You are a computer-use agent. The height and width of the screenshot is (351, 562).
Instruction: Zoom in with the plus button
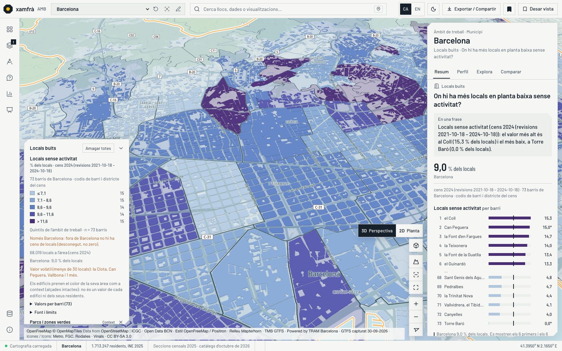tap(416, 304)
